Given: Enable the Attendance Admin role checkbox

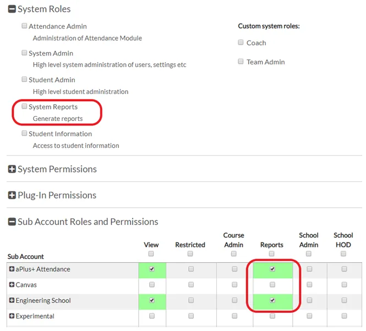Looking at the screenshot, I should [x=24, y=26].
